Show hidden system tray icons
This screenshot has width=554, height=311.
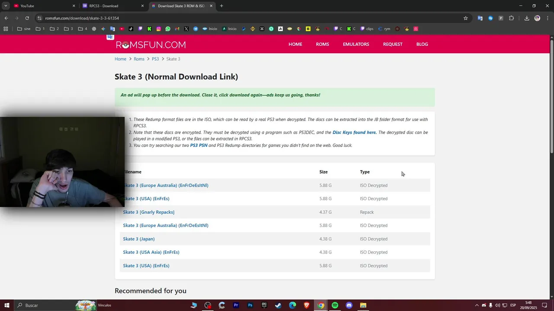tap(477, 305)
